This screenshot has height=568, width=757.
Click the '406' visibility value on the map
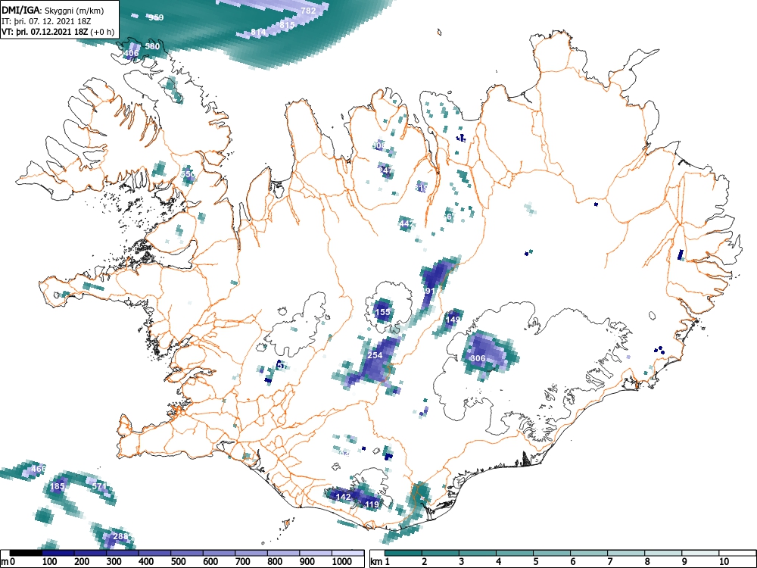[x=131, y=53]
